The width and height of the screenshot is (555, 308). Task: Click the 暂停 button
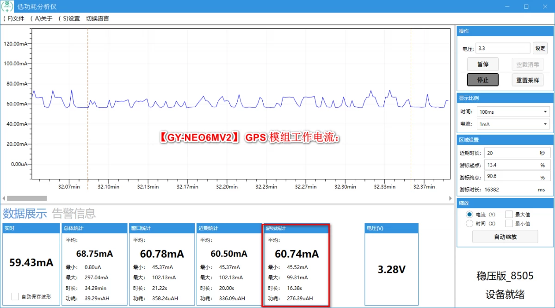pyautogui.click(x=482, y=64)
